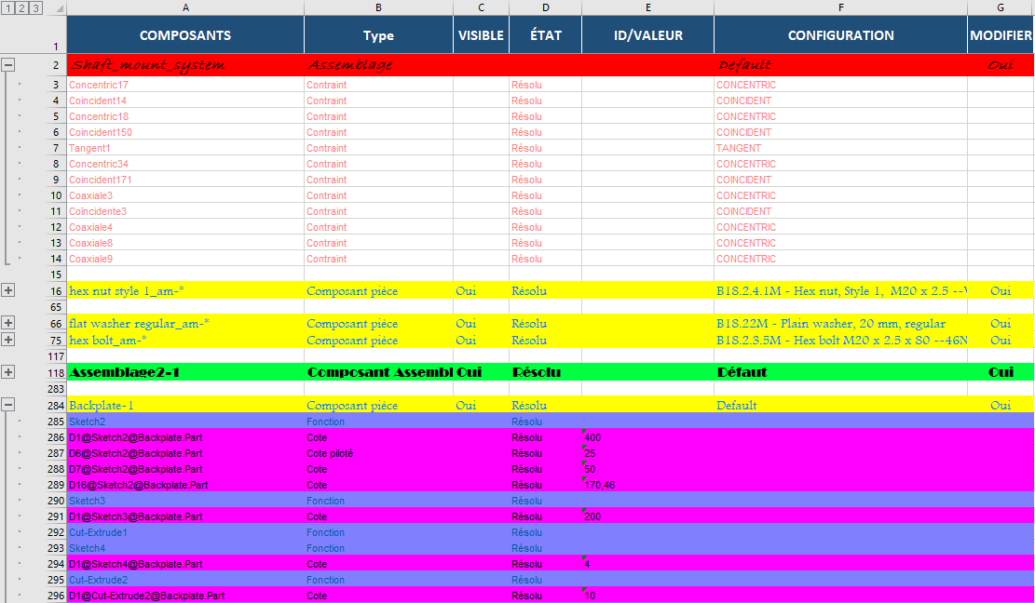Click outline level 1 button
1035x603 pixels.
pos(7,8)
